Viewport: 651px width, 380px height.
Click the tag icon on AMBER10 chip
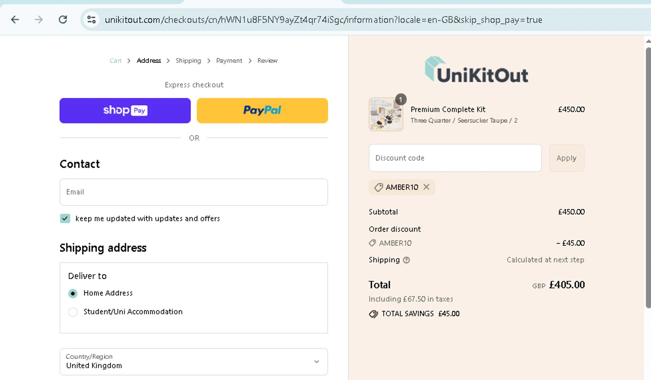pyautogui.click(x=378, y=187)
